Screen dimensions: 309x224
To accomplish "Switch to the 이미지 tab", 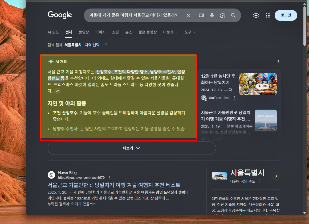I will (100, 32).
